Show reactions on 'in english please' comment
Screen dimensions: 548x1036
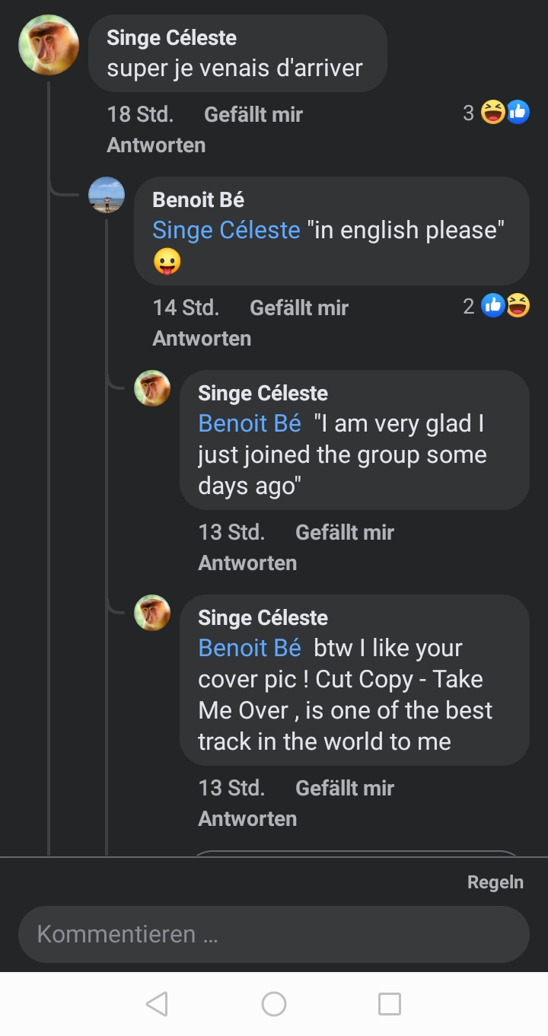(x=496, y=306)
